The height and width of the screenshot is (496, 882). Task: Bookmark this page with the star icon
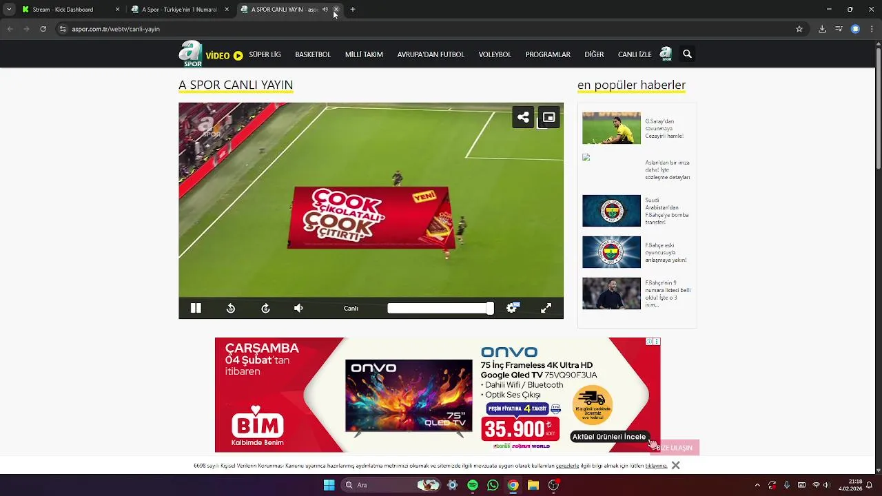[x=799, y=29]
